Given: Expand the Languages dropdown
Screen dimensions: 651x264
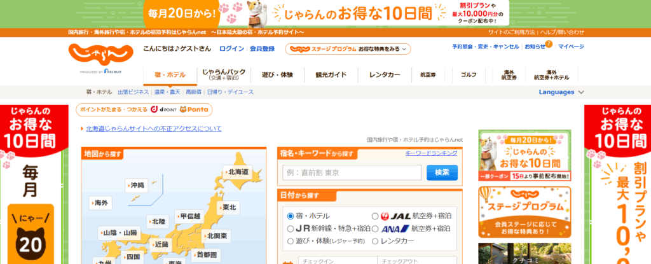Looking at the screenshot, I should pyautogui.click(x=561, y=92).
